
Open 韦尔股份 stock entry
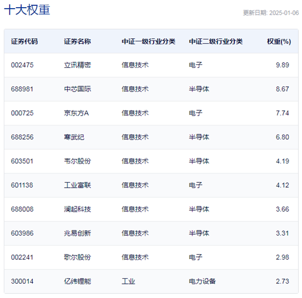click(x=77, y=161)
